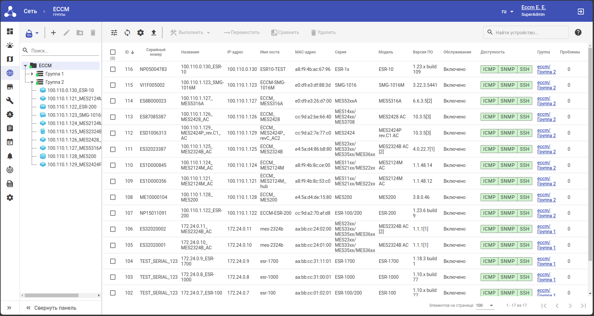Viewport: 594px width, 316px height.
Task: Expand the sidebar with double chevron
Action: point(9,308)
